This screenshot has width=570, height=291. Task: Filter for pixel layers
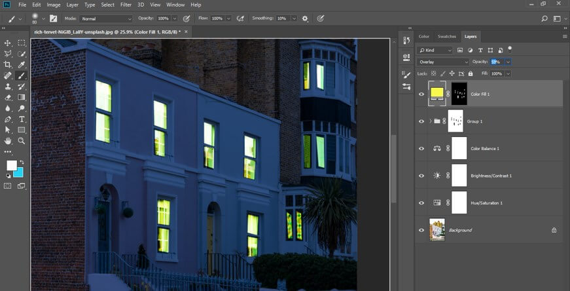pos(460,50)
